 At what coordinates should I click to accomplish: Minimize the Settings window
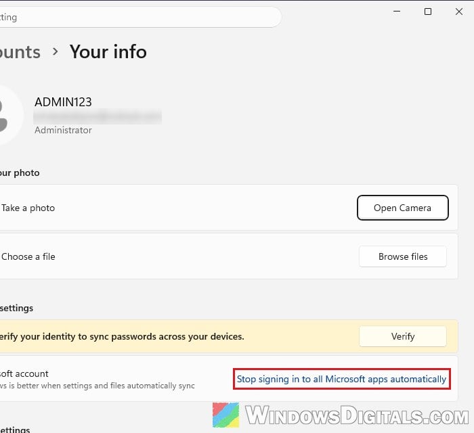click(397, 12)
